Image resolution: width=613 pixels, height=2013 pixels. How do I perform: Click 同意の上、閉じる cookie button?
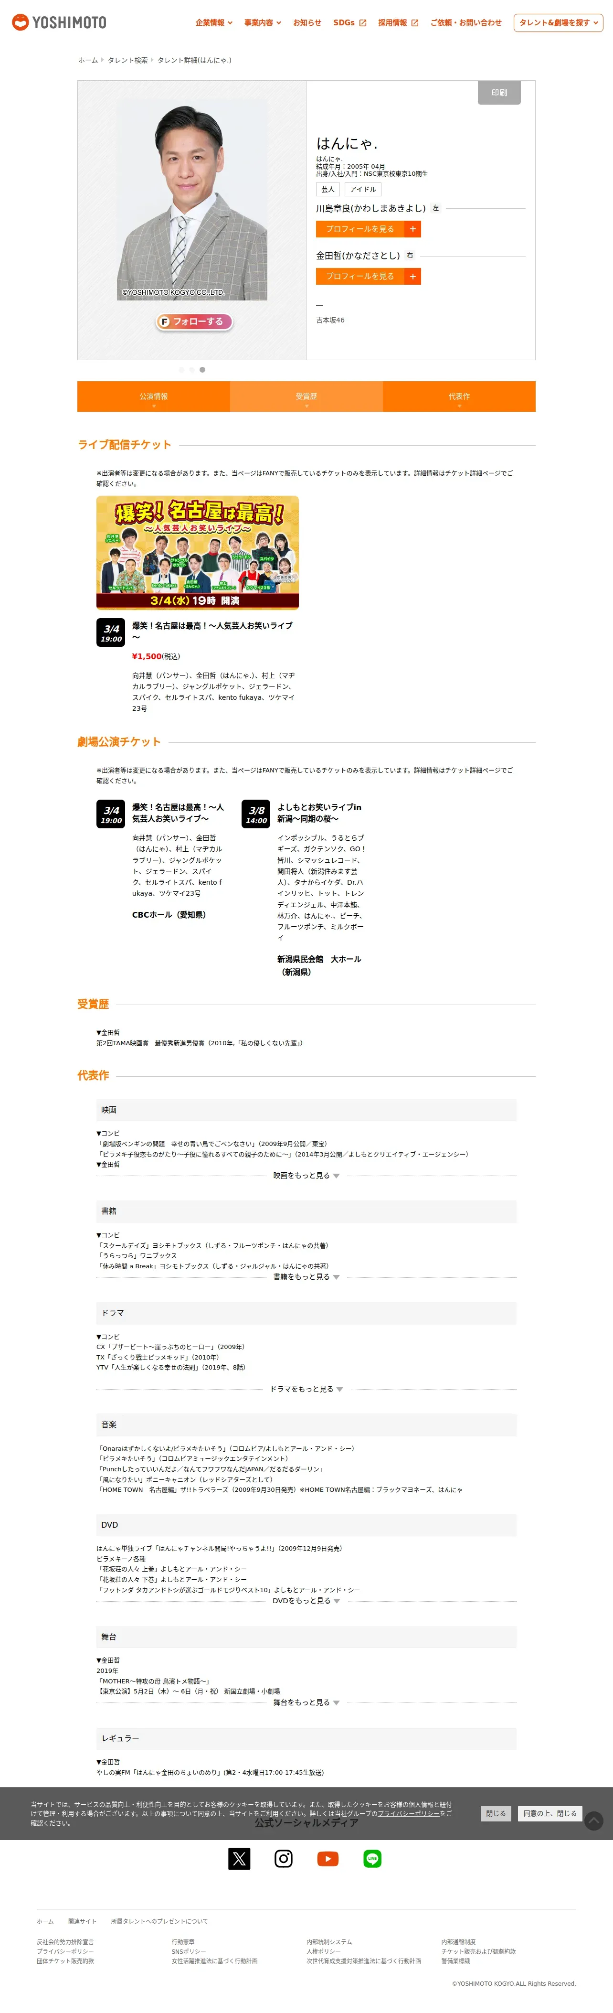pos(550,1814)
